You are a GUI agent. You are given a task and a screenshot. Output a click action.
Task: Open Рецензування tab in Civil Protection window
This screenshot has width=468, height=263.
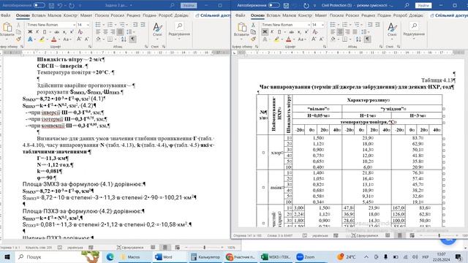(369, 15)
